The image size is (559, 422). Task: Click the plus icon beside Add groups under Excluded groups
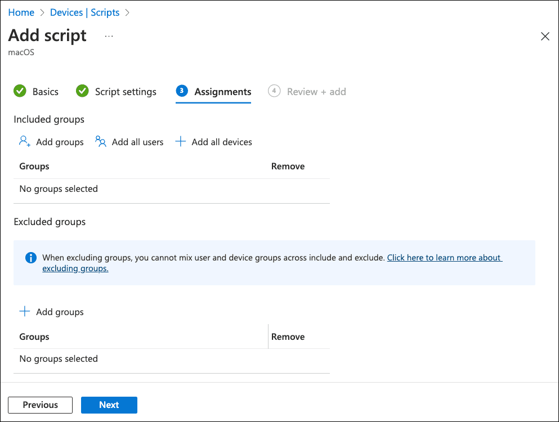tap(25, 311)
